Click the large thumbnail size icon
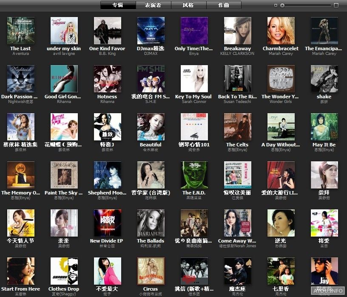This screenshot has width=347, height=297. click(x=336, y=5)
